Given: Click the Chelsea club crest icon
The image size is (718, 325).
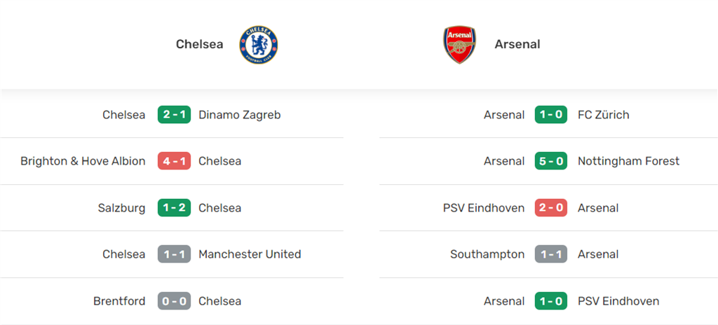Looking at the screenshot, I should tap(259, 45).
